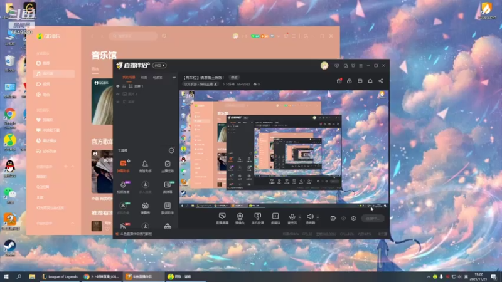Add a new scene with plus button
502x282 pixels.
pyautogui.click(x=174, y=77)
